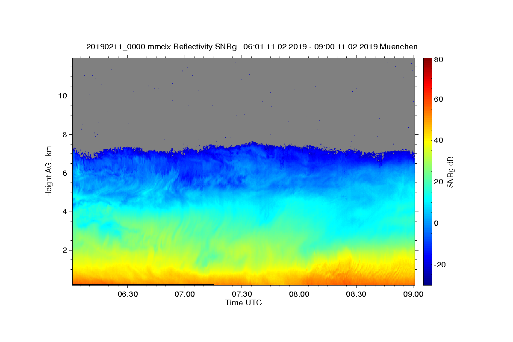The image size is (513, 342).
Task: Click the colorbar label 80
Action: [439, 59]
